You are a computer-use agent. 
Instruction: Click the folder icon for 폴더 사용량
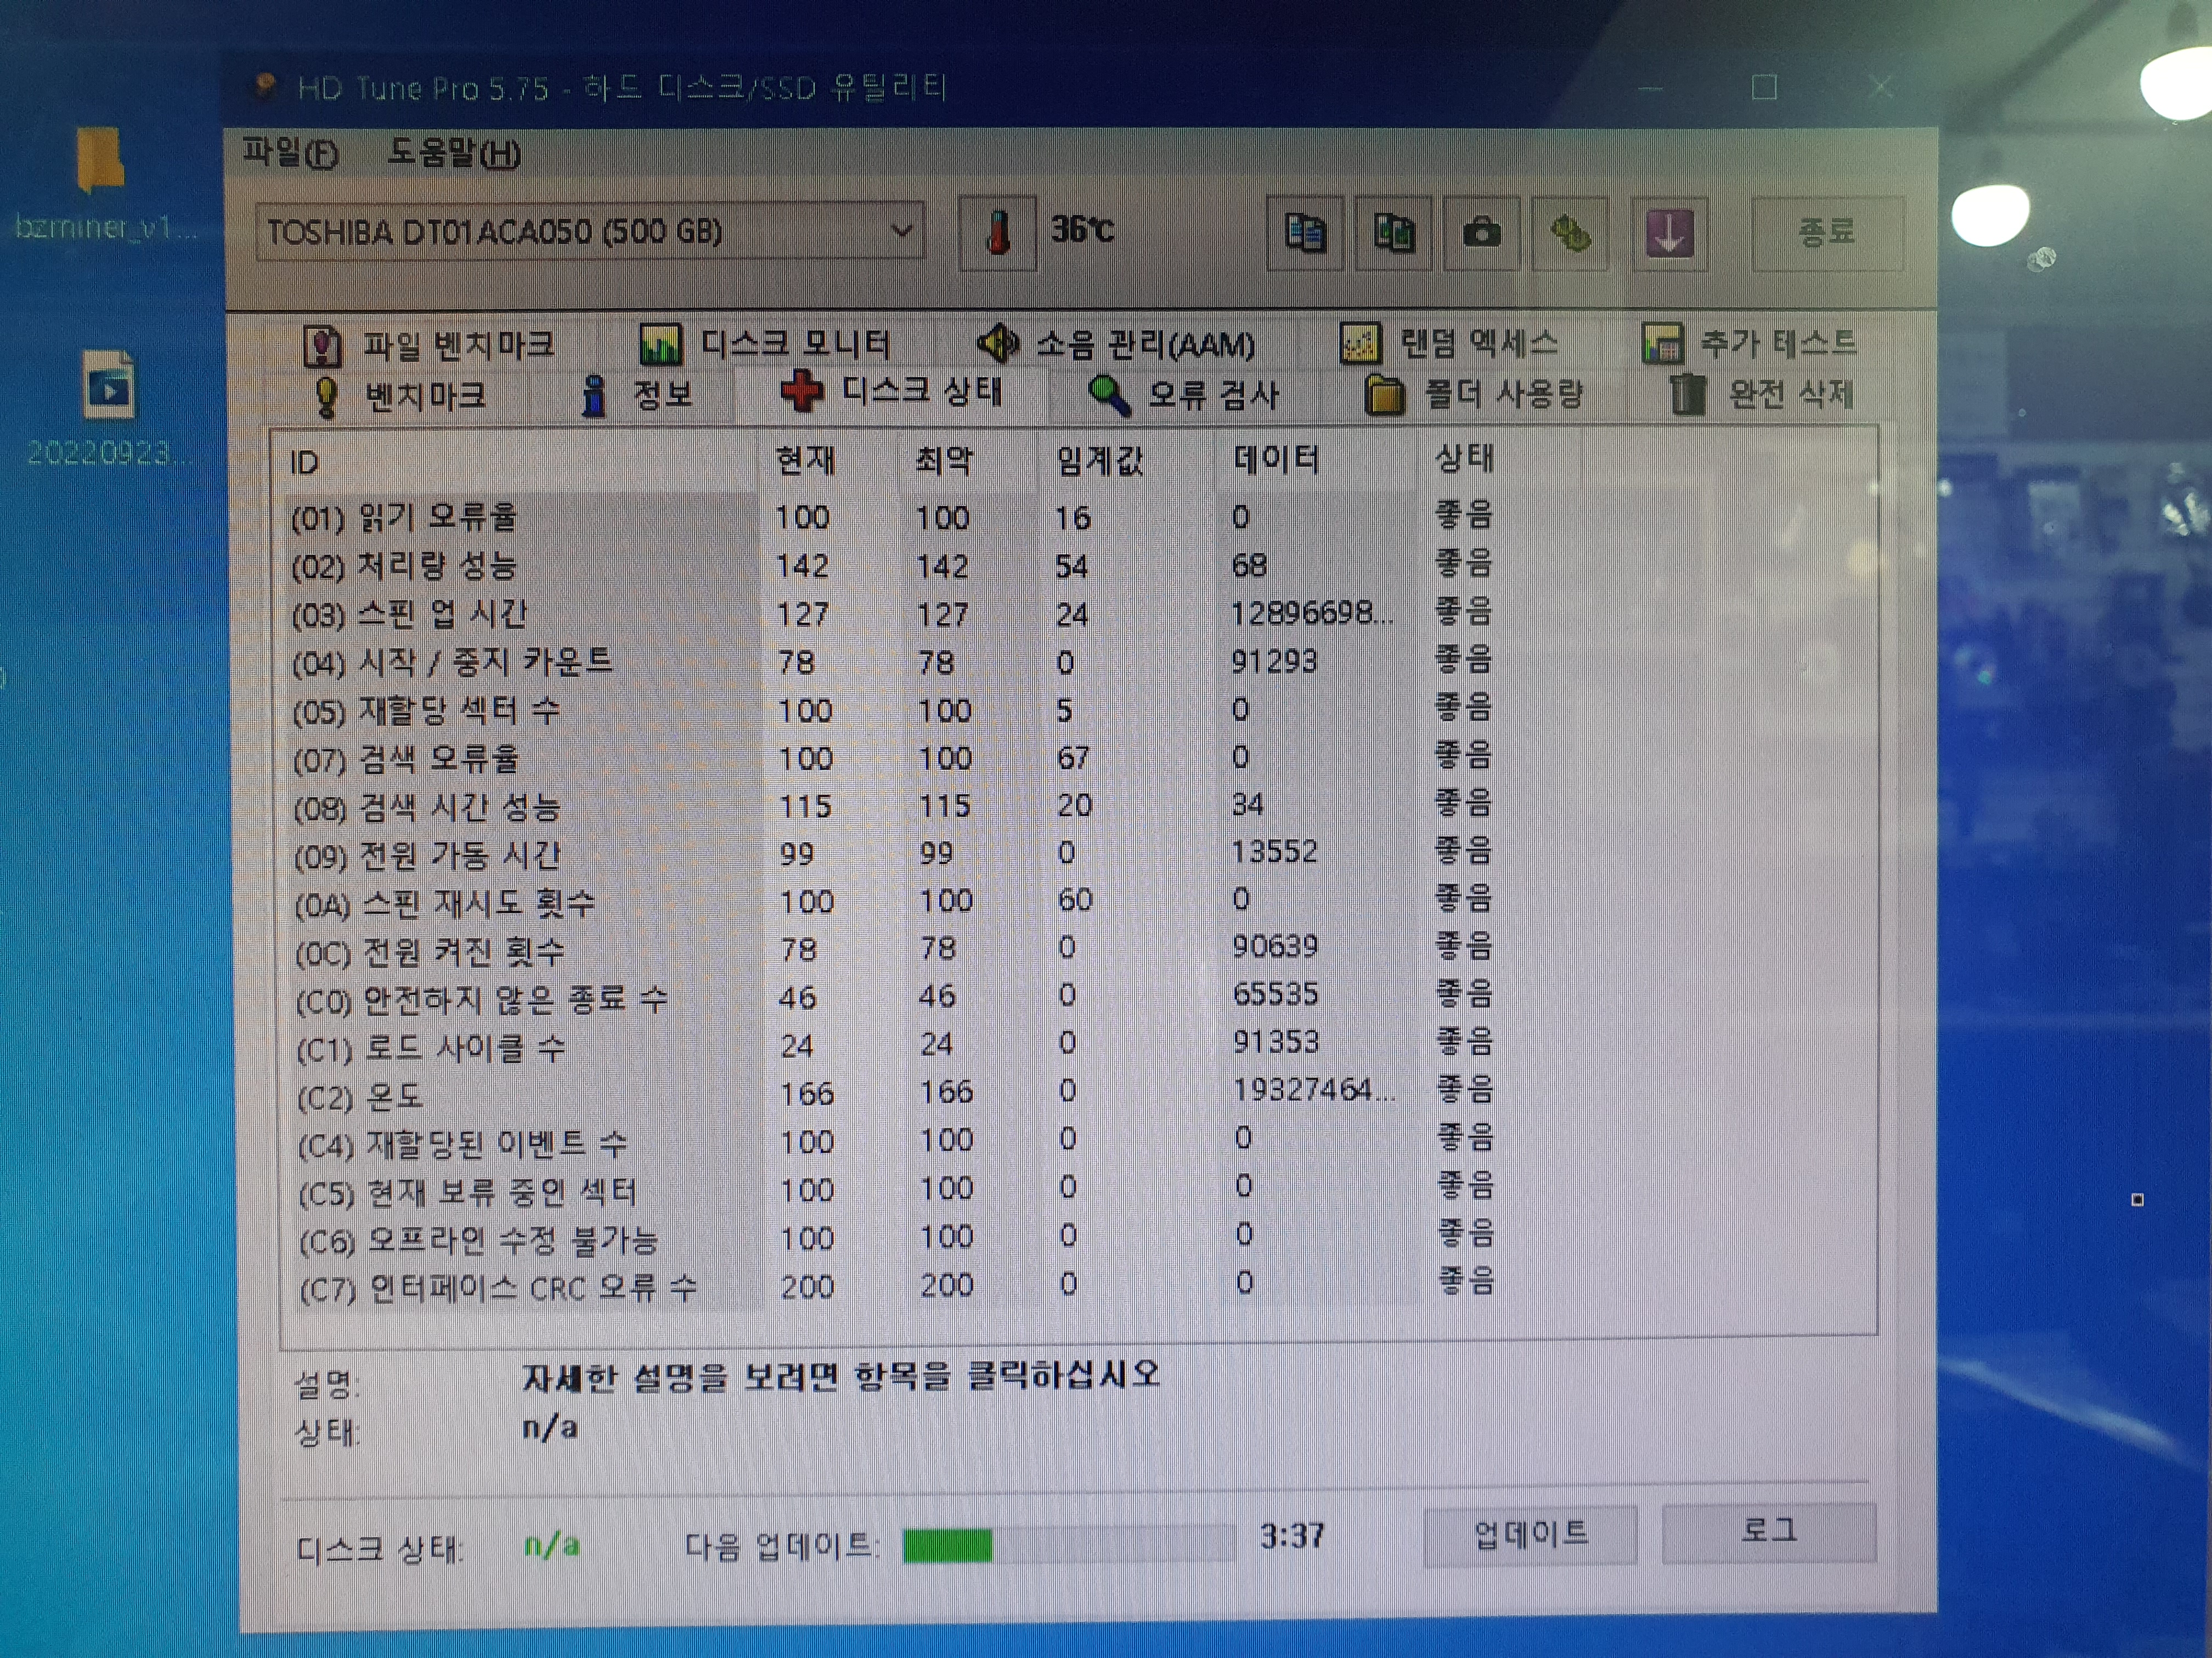[1385, 395]
